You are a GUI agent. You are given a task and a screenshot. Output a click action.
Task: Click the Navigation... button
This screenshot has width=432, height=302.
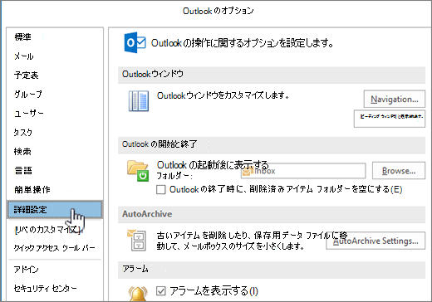[x=395, y=99]
